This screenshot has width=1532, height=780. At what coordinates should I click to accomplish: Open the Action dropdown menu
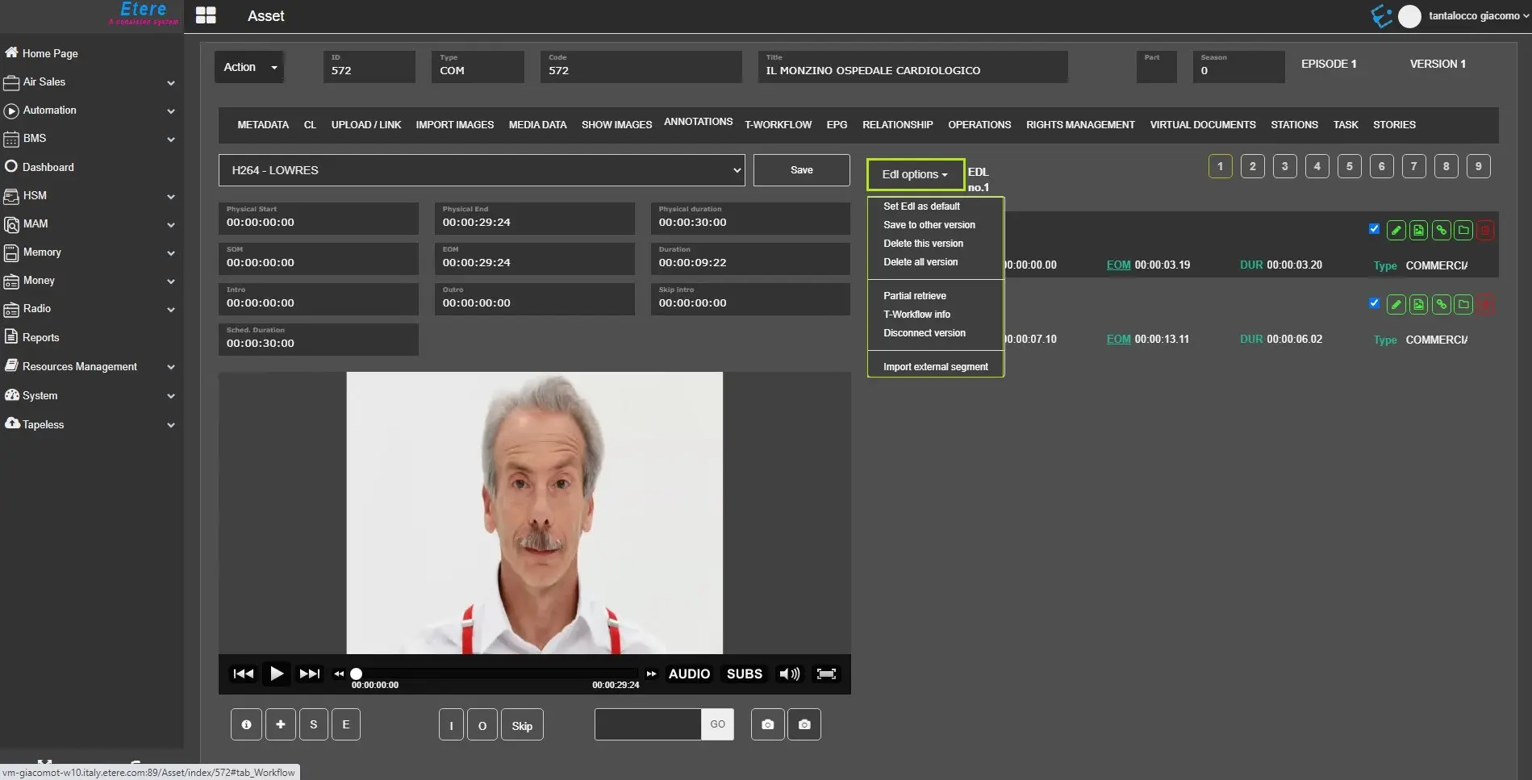coord(249,67)
